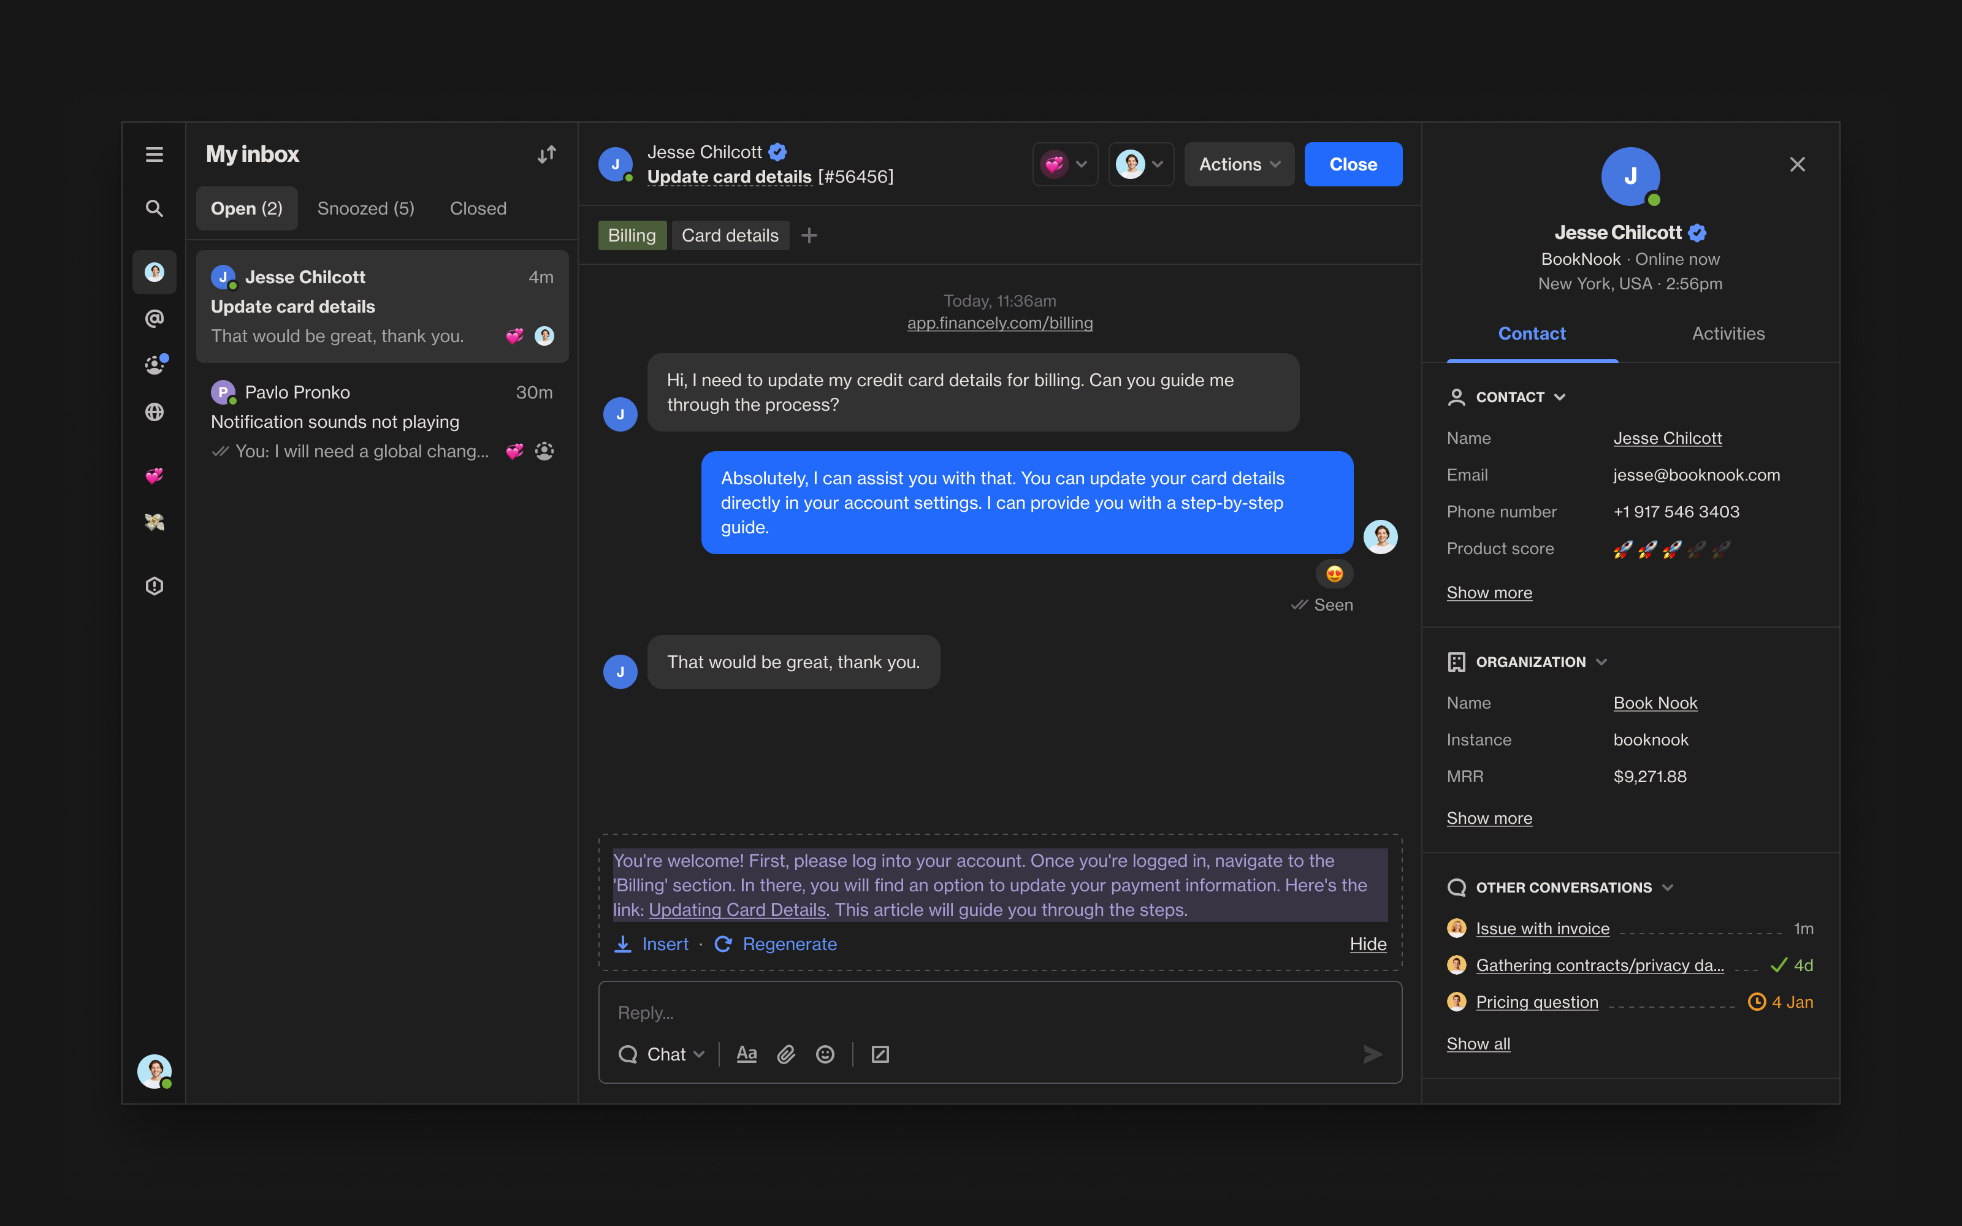Select the Mentions (@) inbox icon
Screen dimensions: 1962x1226
point(154,318)
